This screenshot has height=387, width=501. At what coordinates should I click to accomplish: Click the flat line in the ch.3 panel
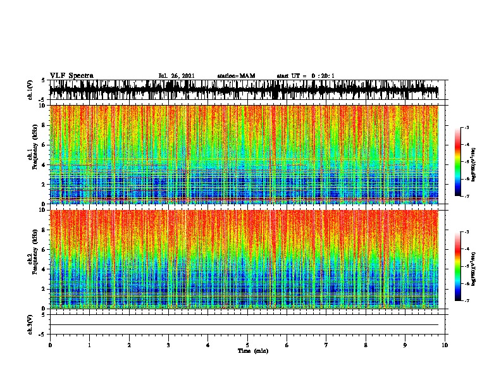(x=244, y=325)
